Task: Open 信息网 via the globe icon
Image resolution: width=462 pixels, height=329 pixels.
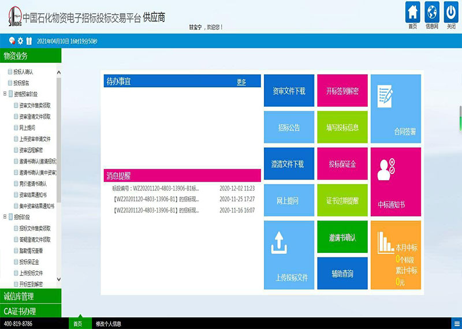Action: 431,12
